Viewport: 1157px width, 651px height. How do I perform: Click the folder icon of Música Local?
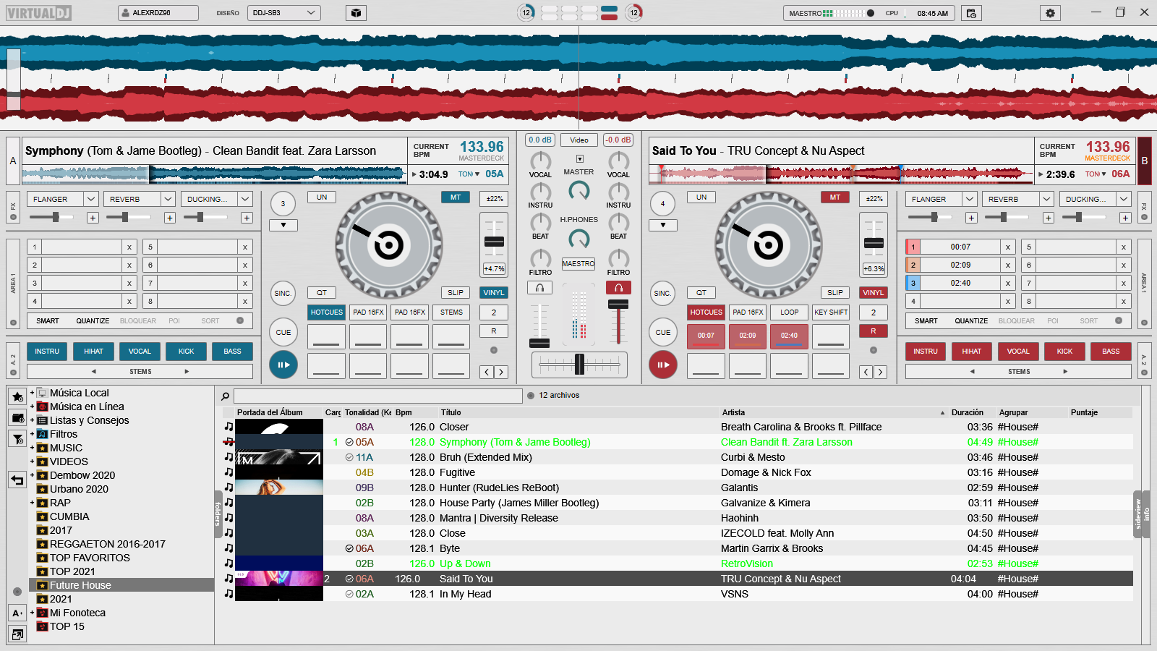click(x=43, y=393)
